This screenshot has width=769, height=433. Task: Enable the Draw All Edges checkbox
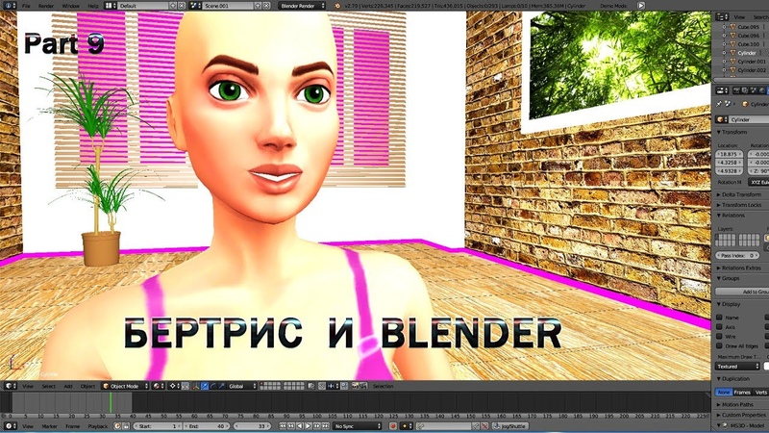pos(719,346)
